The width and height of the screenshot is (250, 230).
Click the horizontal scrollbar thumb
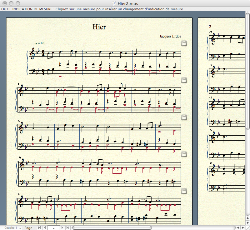coord(112,228)
